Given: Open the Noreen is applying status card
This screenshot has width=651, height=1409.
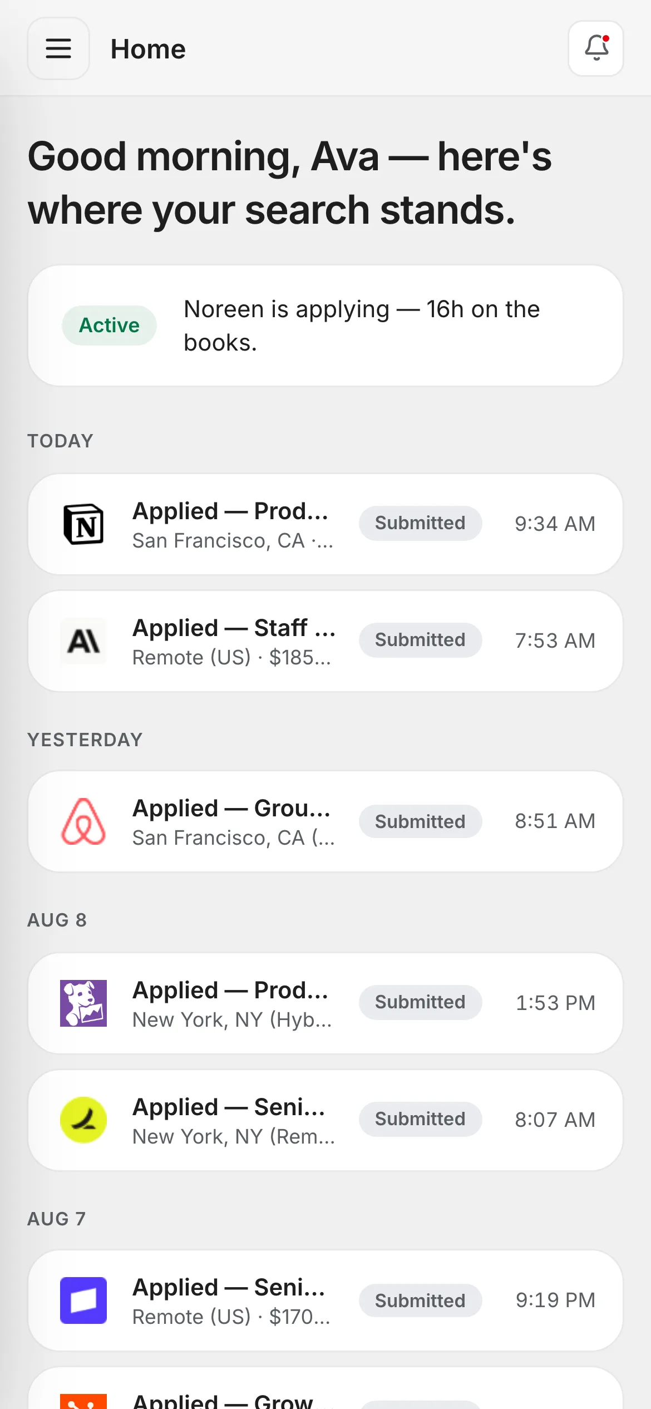Looking at the screenshot, I should point(325,326).
